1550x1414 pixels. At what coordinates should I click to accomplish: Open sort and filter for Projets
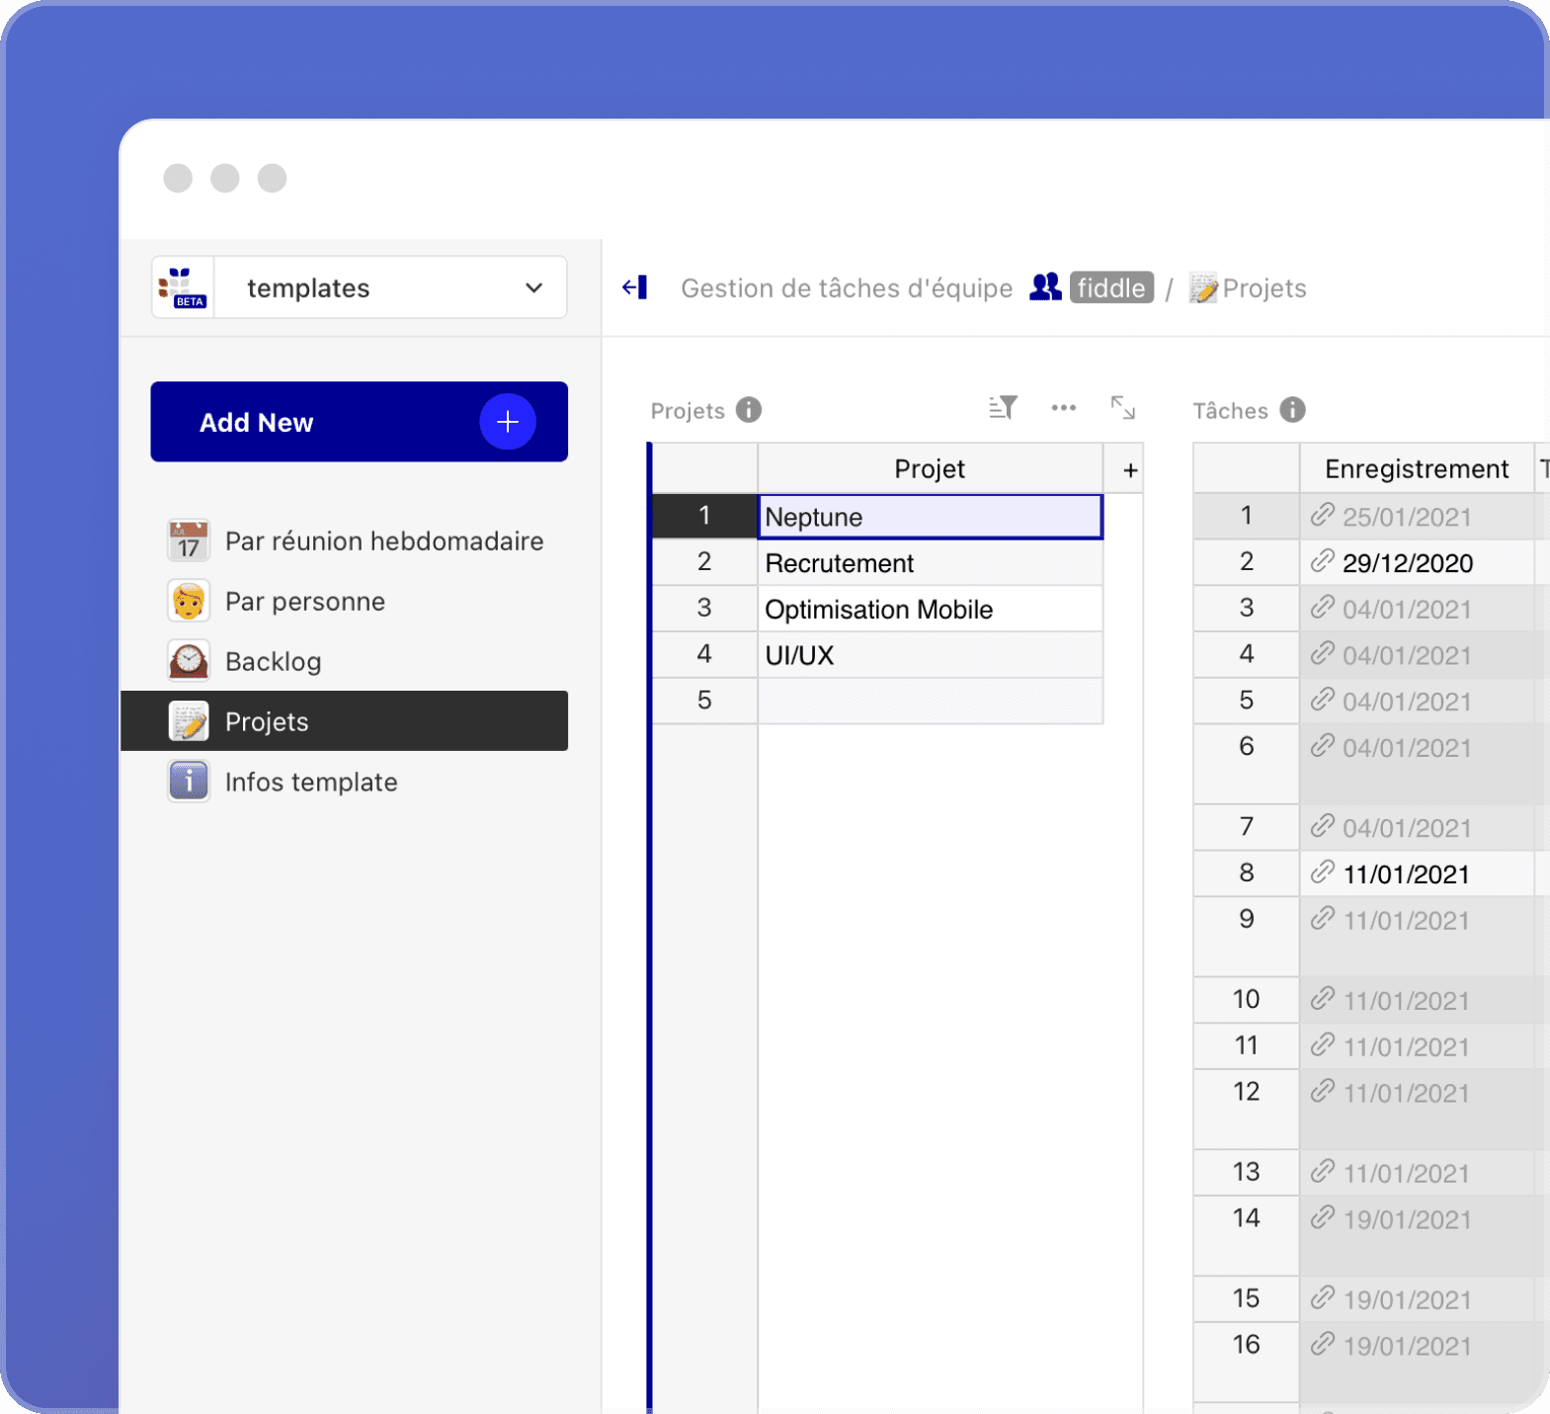1003,408
